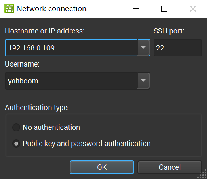The image size is (207, 179).
Task: Click the SSH port field showing 22
Action: [178, 48]
